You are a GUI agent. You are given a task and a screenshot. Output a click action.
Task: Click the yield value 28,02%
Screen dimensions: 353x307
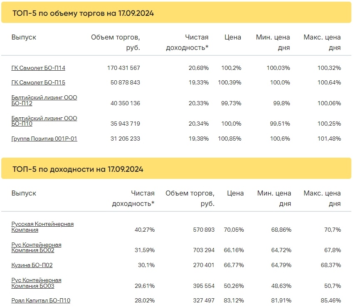pos(145,300)
